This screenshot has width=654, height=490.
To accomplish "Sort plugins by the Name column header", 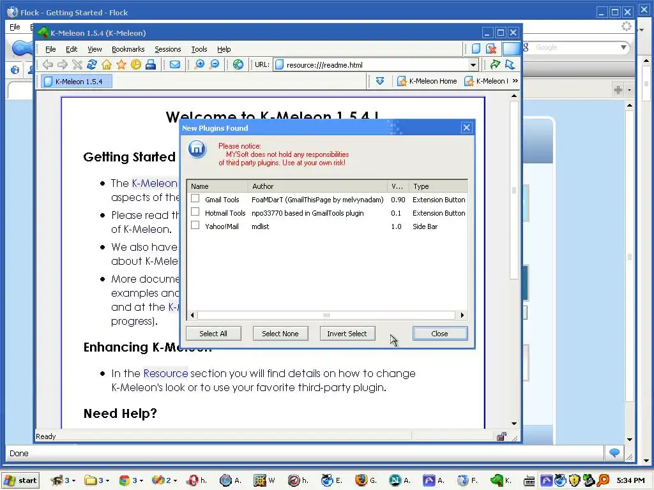I will [x=217, y=186].
